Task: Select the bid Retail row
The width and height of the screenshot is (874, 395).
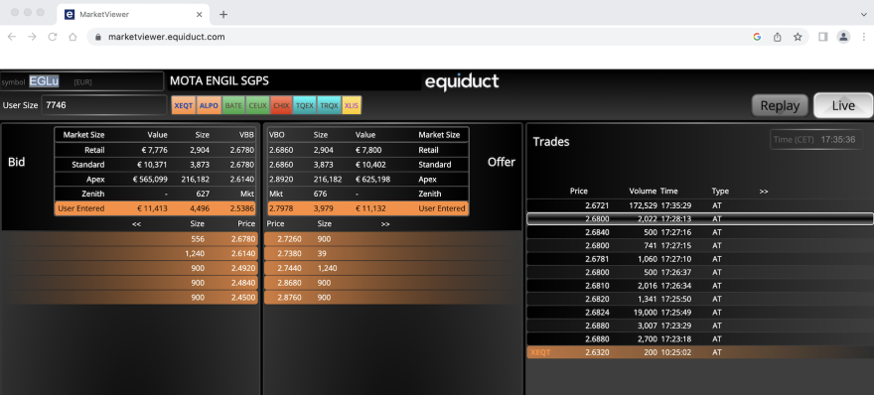Action: [x=156, y=150]
